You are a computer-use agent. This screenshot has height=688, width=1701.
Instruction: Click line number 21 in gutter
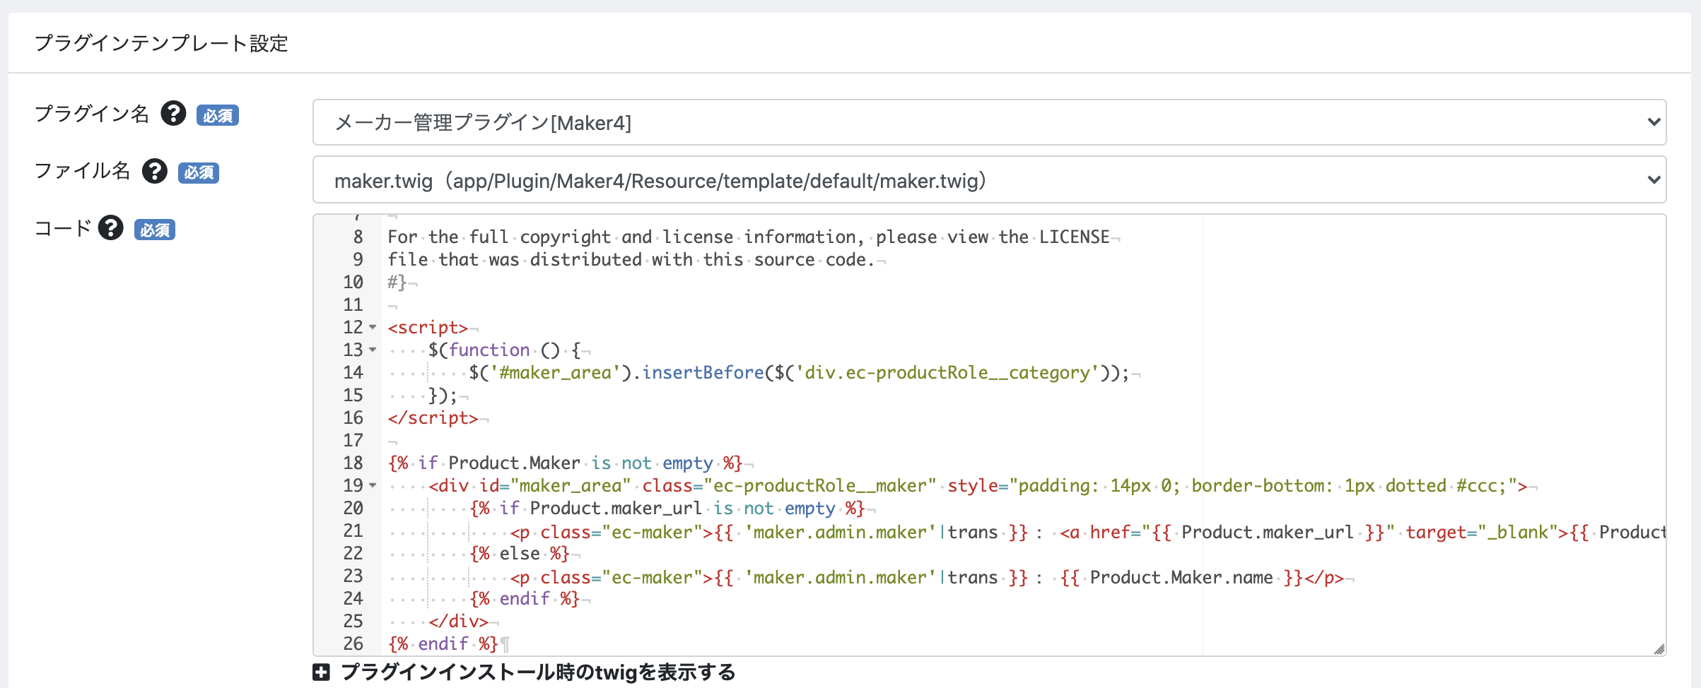coord(353,530)
